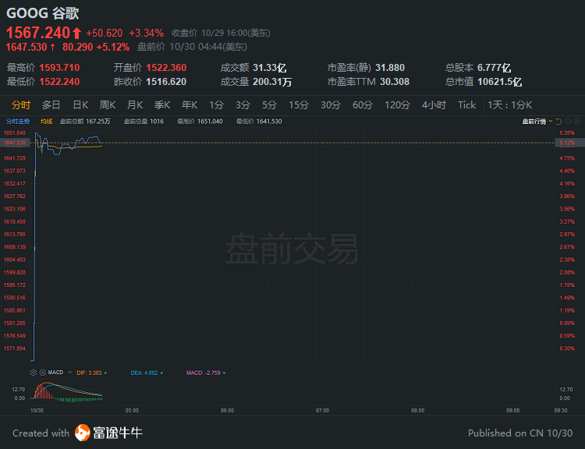Open the 盘前行情 session dropdown

click(x=537, y=121)
